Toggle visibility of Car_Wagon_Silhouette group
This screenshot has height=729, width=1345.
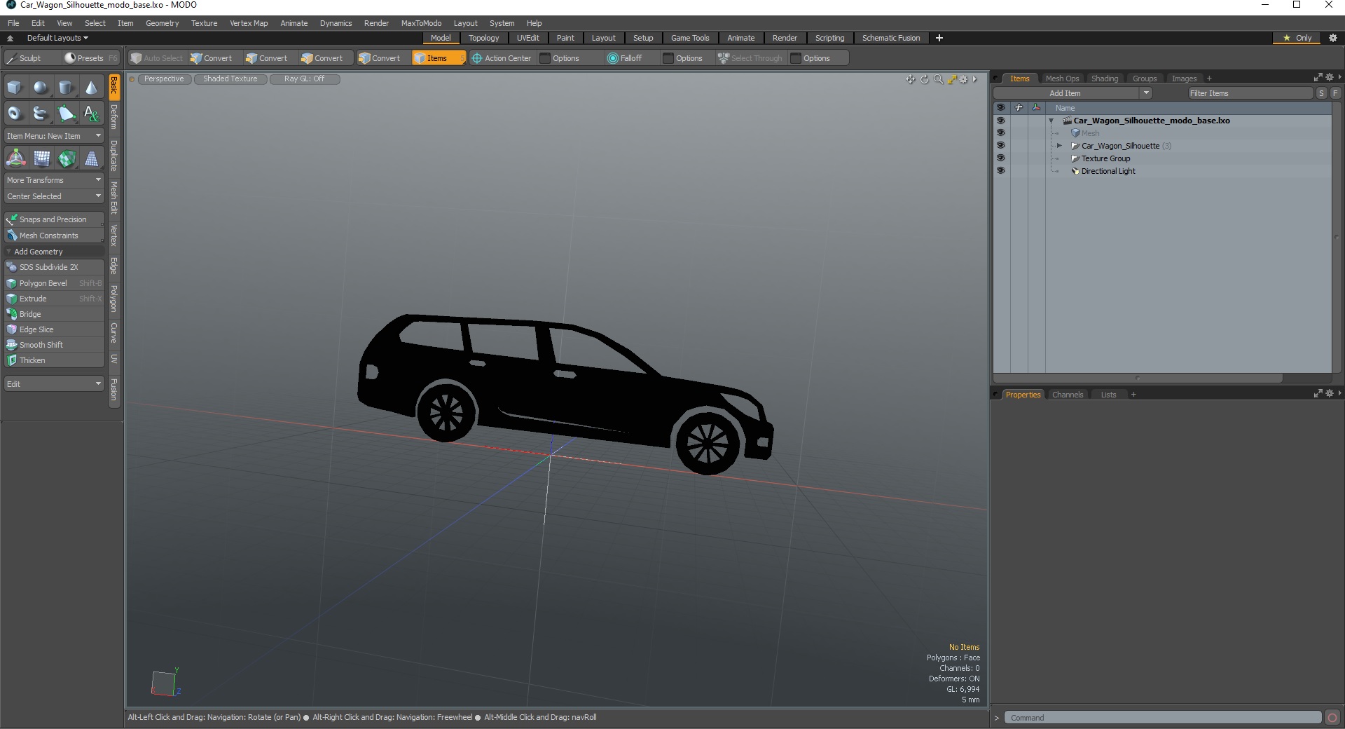coord(1000,146)
